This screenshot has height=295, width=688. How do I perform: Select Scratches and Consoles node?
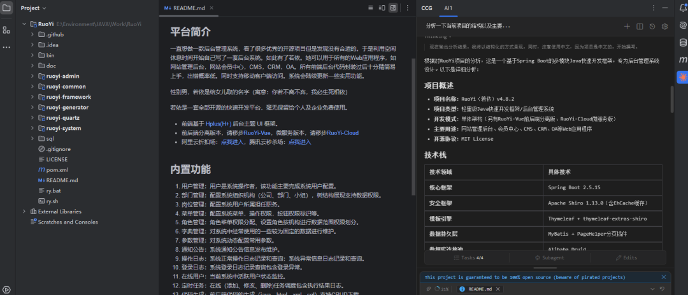tap(64, 222)
